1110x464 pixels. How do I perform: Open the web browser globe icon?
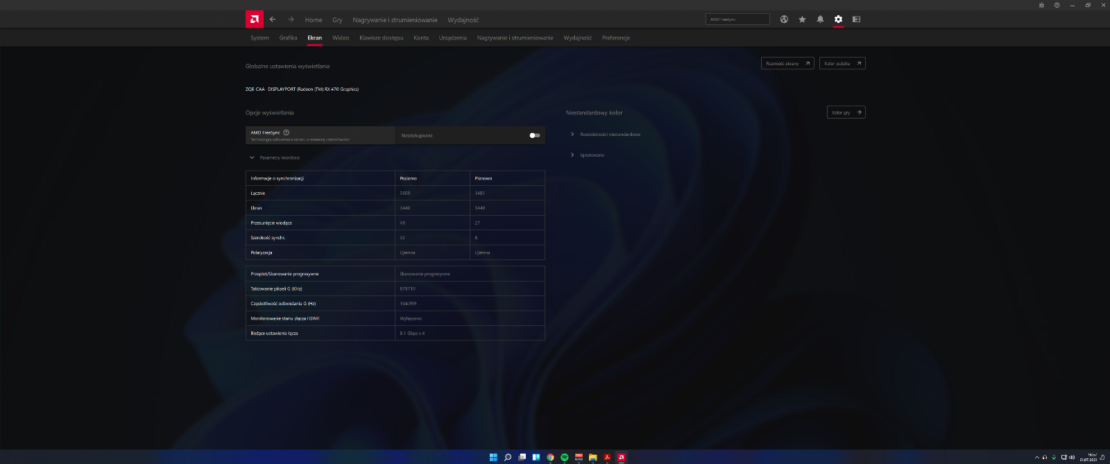tap(784, 19)
